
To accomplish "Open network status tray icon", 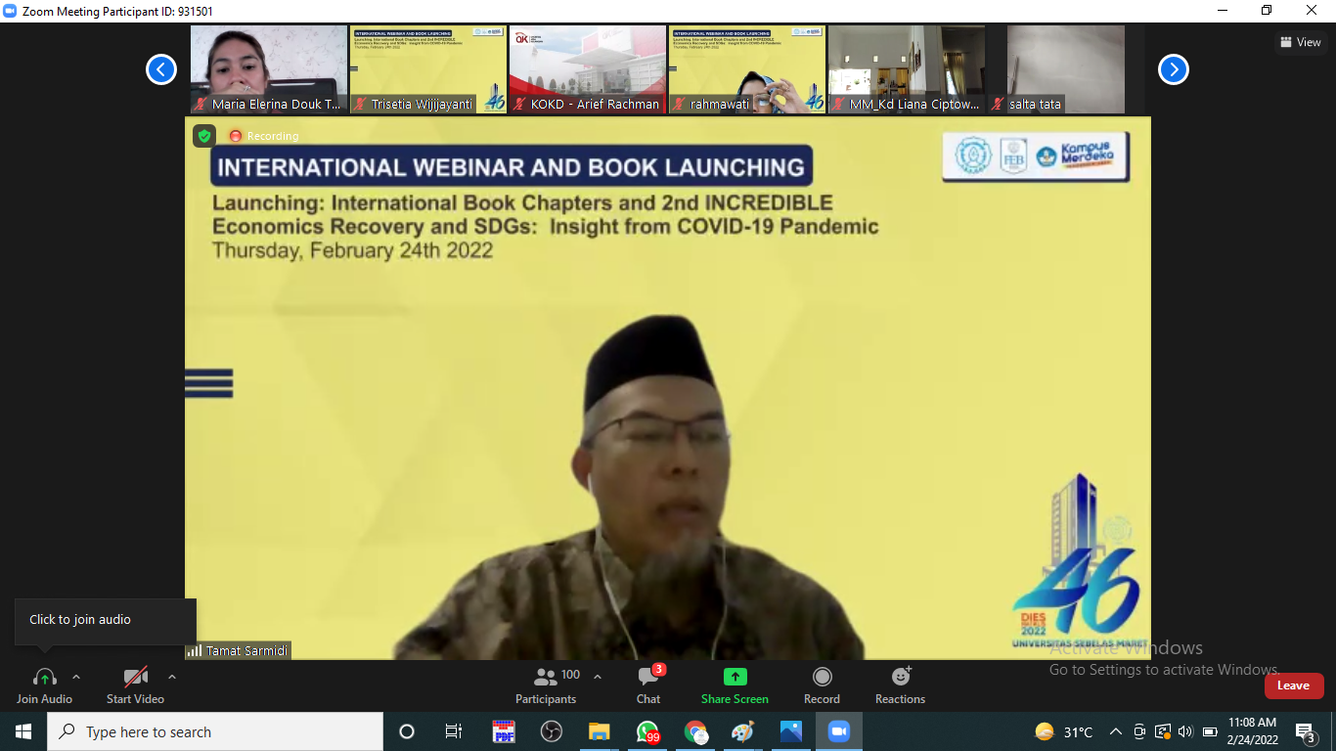I will tap(1163, 731).
